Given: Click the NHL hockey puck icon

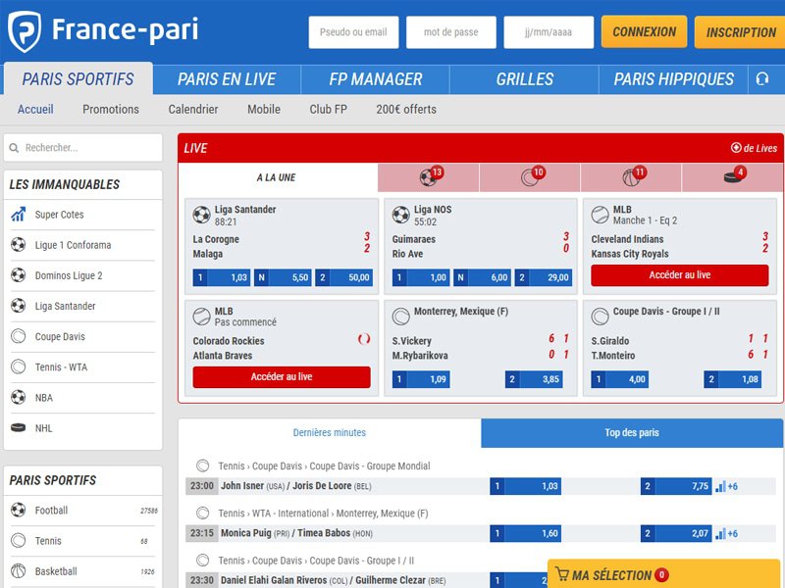Looking at the screenshot, I should (18, 428).
